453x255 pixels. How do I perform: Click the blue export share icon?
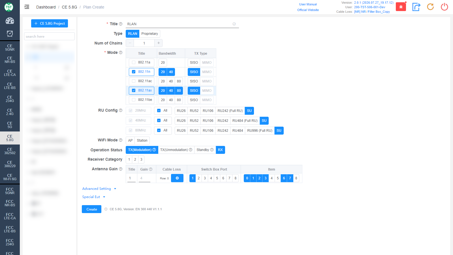(416, 7)
